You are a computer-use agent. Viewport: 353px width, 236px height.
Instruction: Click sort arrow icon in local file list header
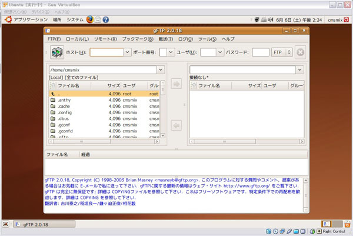[x=53, y=85]
